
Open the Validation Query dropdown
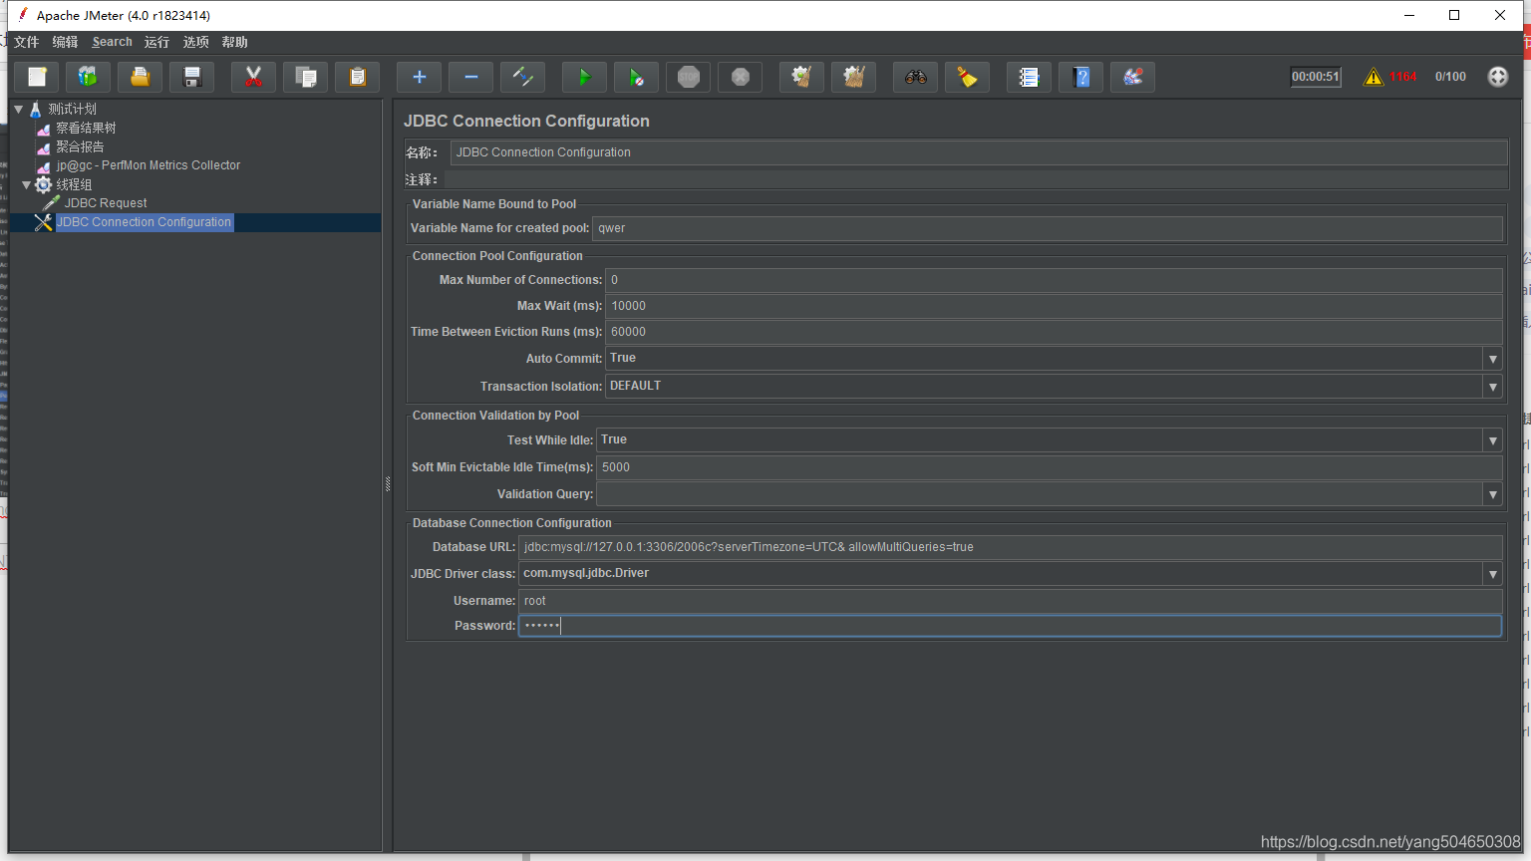1492,494
